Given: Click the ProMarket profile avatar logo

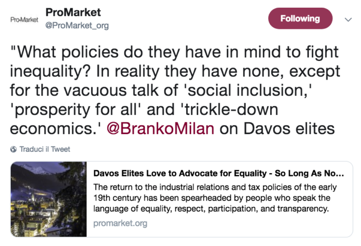Looking at the screenshot, I should 24,19.
